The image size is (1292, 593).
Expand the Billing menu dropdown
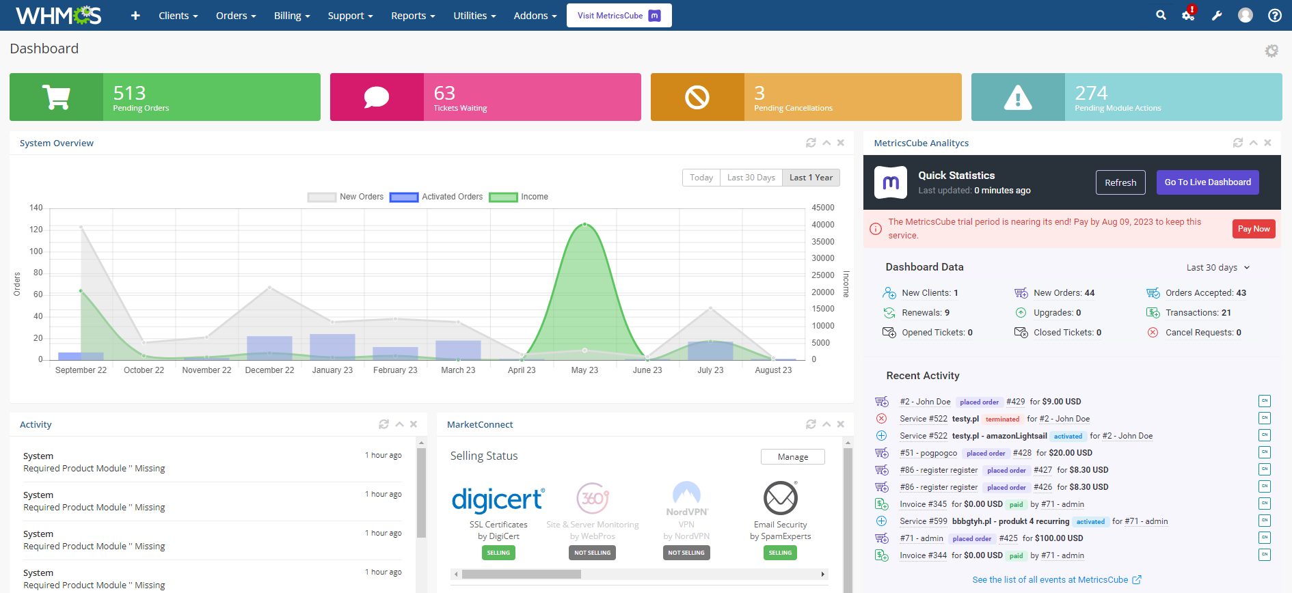click(292, 15)
